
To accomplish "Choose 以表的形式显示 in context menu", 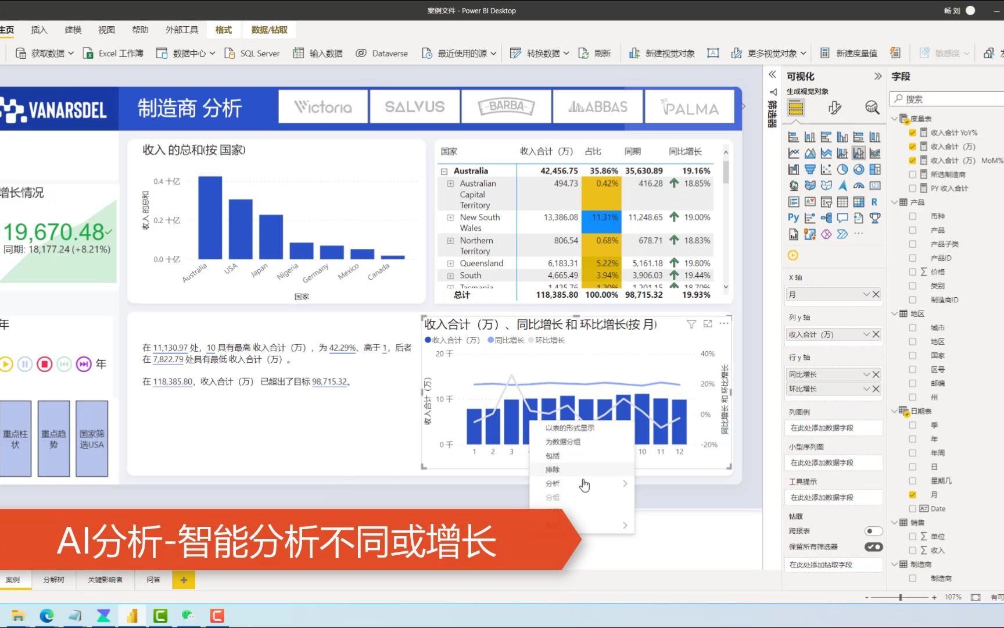I will [570, 428].
